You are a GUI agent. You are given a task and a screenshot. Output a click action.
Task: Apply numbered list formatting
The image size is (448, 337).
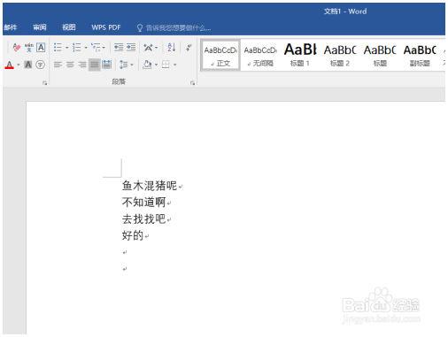[76, 47]
